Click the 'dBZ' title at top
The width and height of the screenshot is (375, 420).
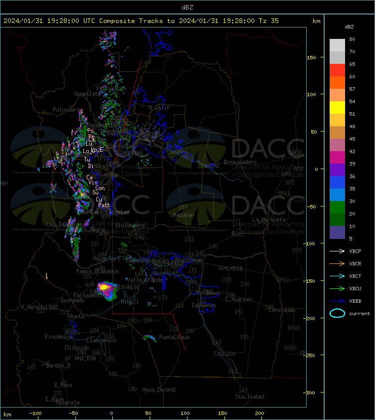coord(187,7)
